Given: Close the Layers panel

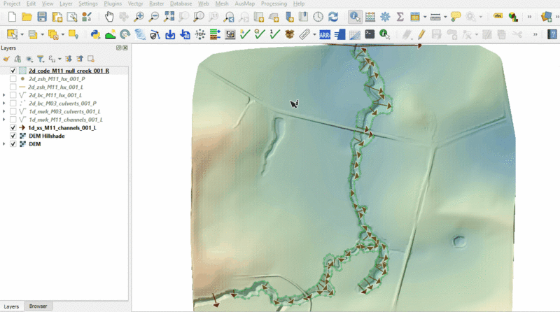Looking at the screenshot, I should (x=125, y=48).
